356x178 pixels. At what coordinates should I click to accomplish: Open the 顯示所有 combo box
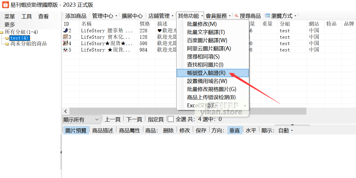[x=81, y=119]
